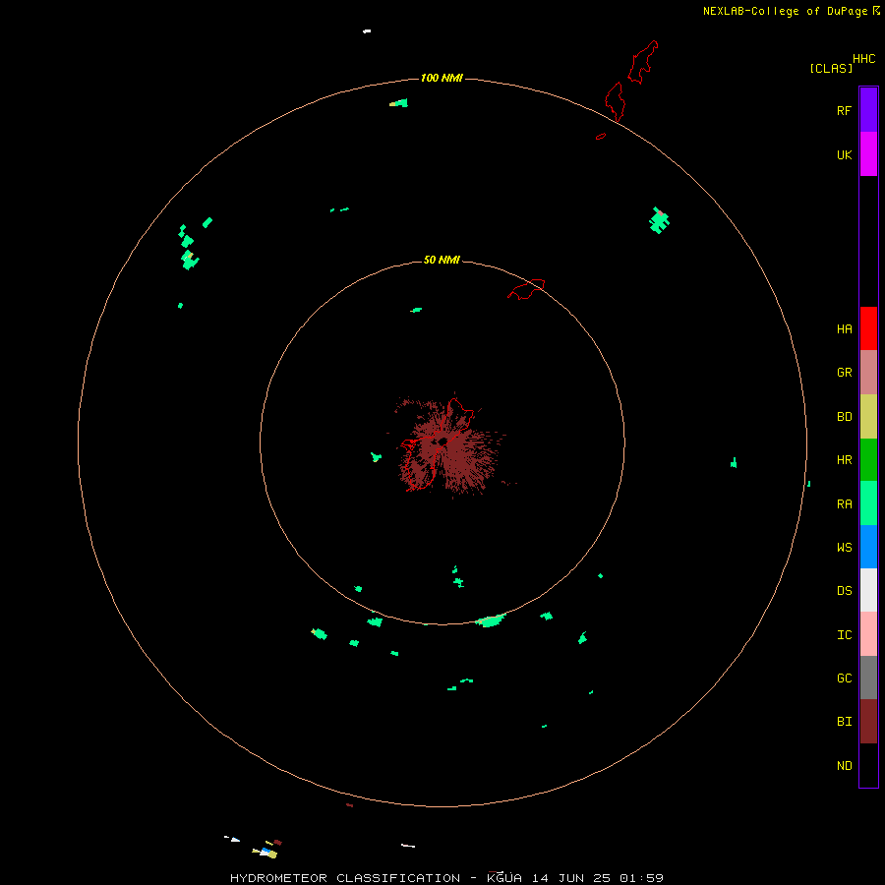Click the NEXLAB-College of DuPage watermark text
The image size is (885, 885).
(785, 11)
